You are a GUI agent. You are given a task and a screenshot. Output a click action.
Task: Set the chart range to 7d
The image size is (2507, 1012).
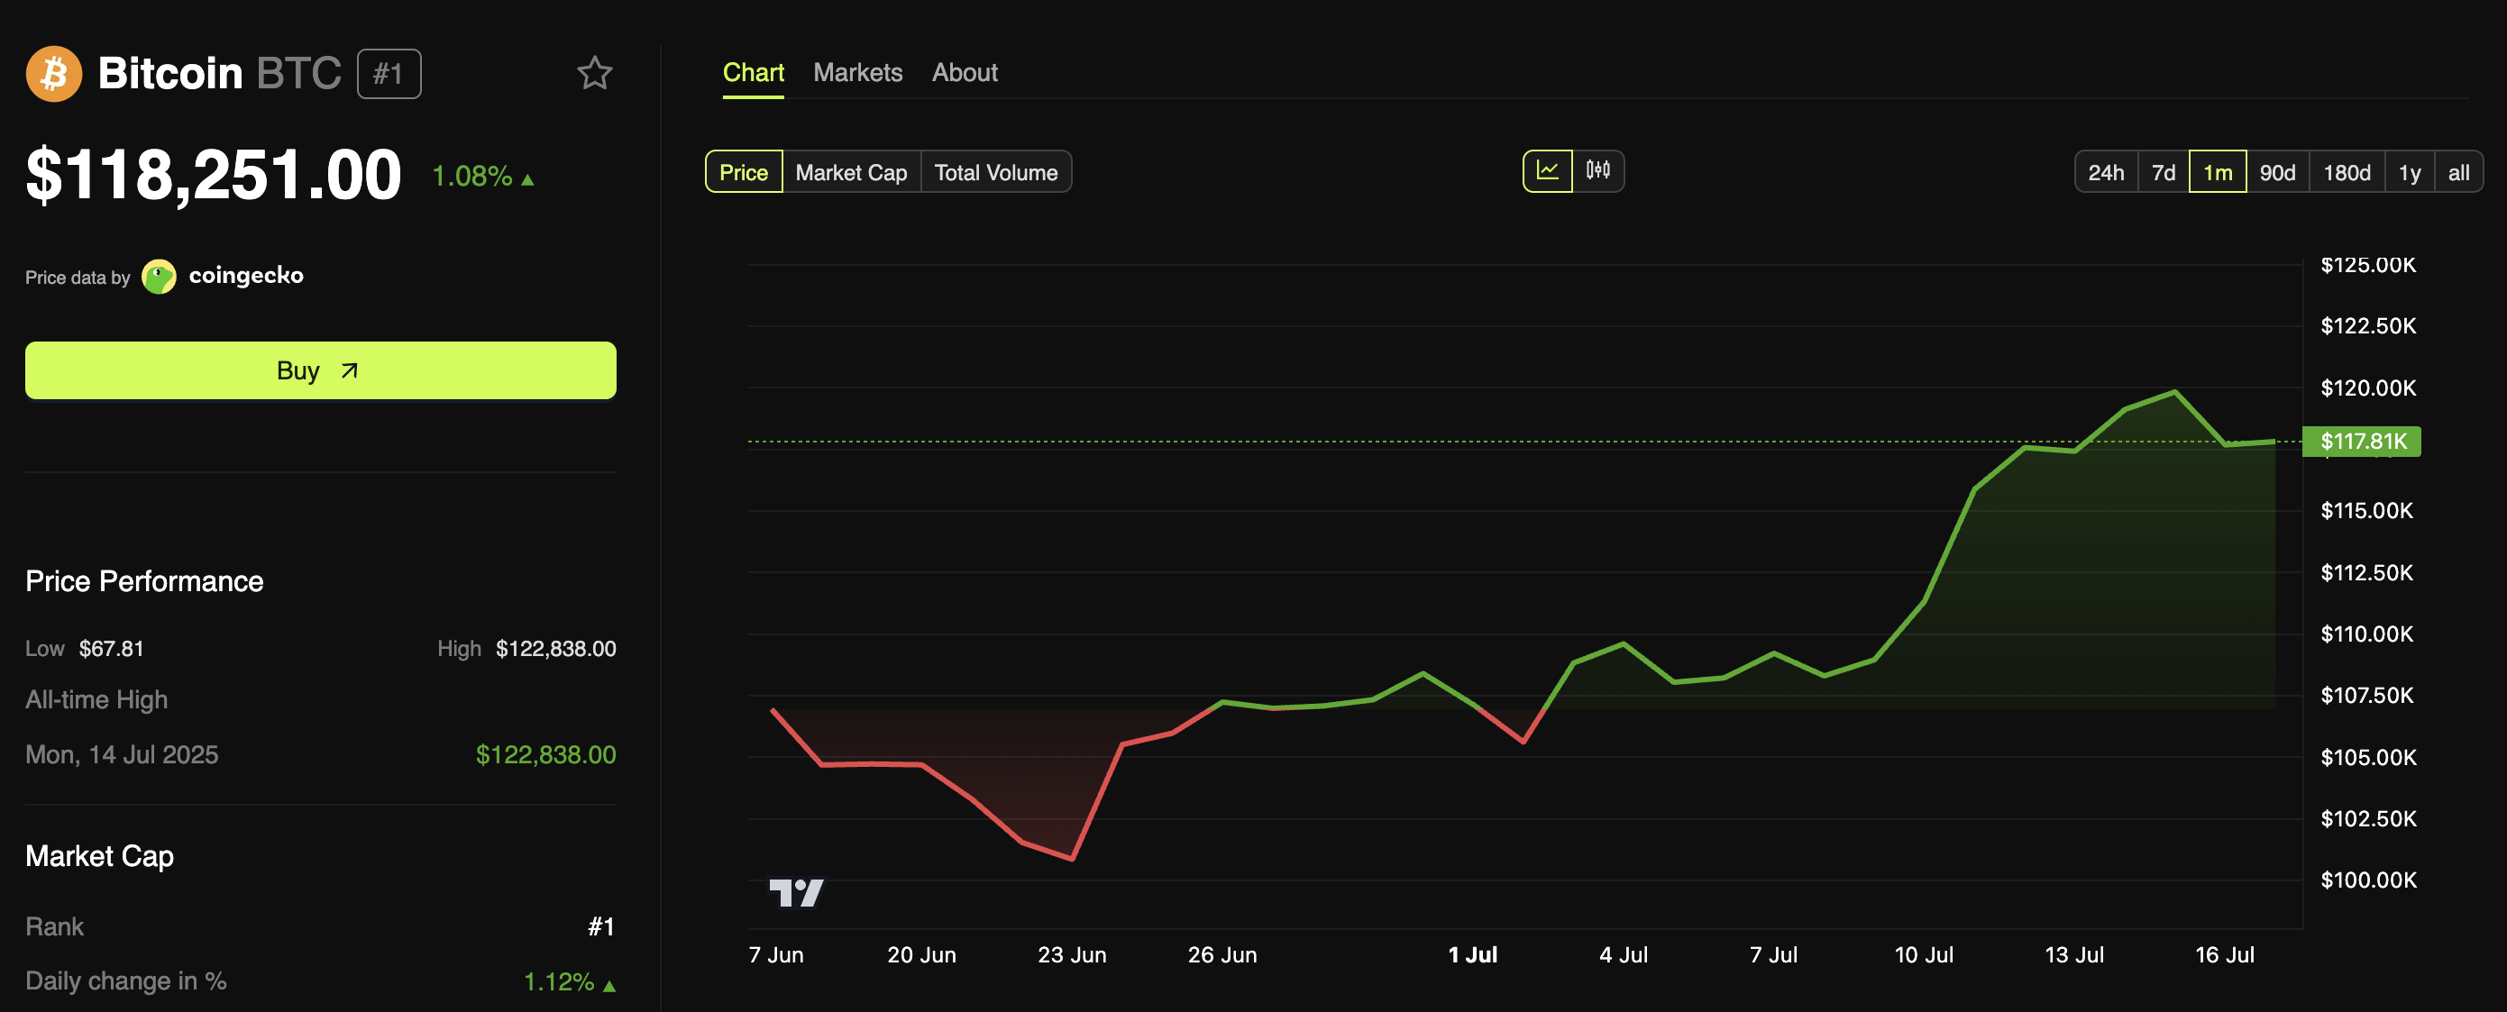2163,172
